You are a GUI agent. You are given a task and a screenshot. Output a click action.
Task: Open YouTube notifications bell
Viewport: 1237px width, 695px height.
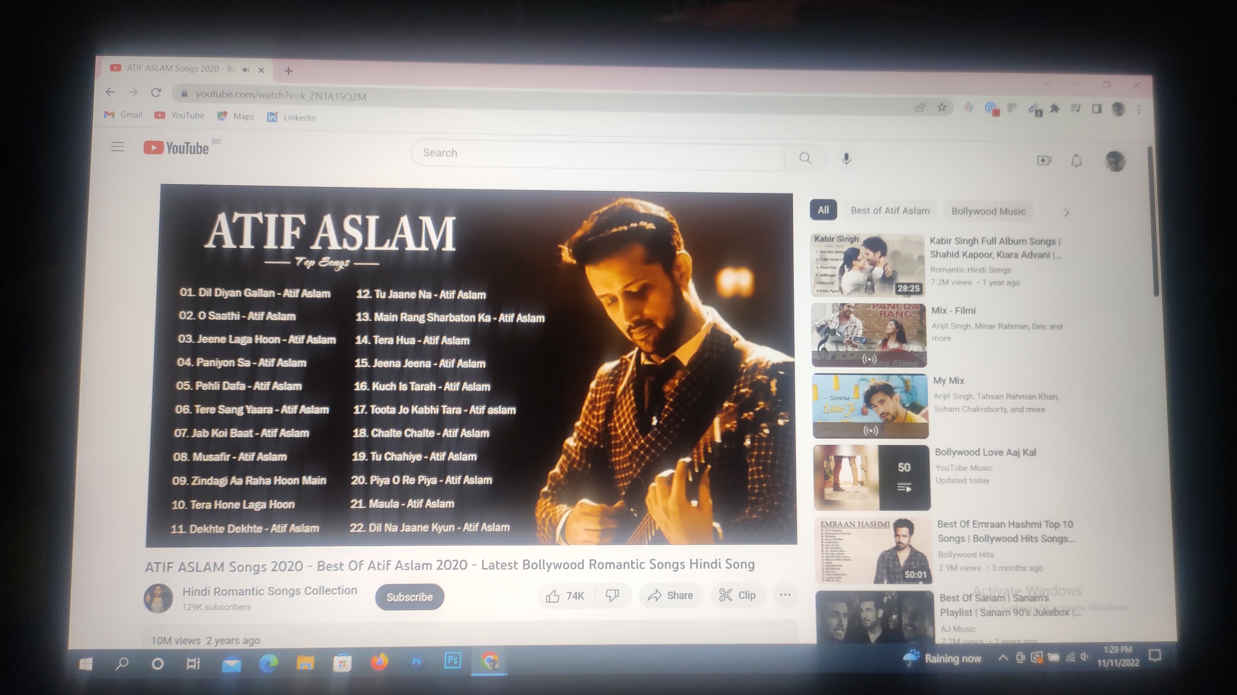point(1076,161)
